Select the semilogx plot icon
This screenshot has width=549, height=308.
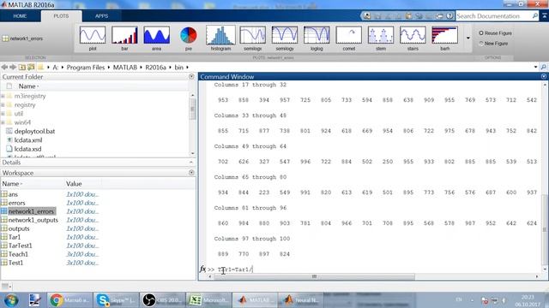[x=252, y=38]
